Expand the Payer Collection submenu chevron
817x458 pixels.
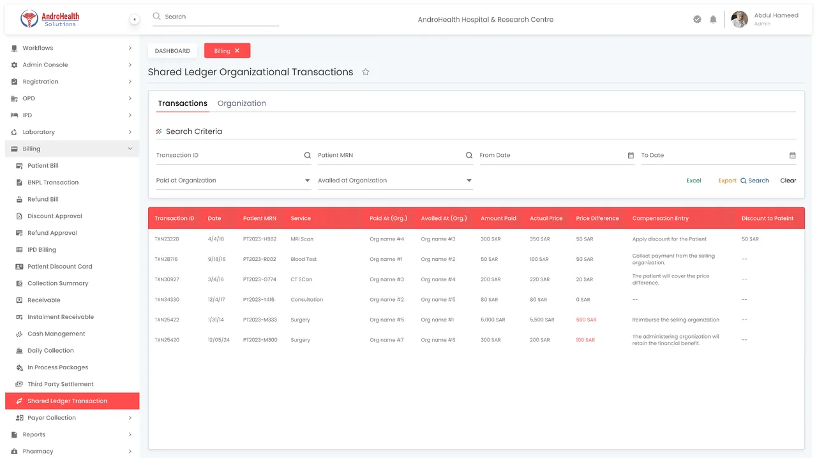pos(130,418)
